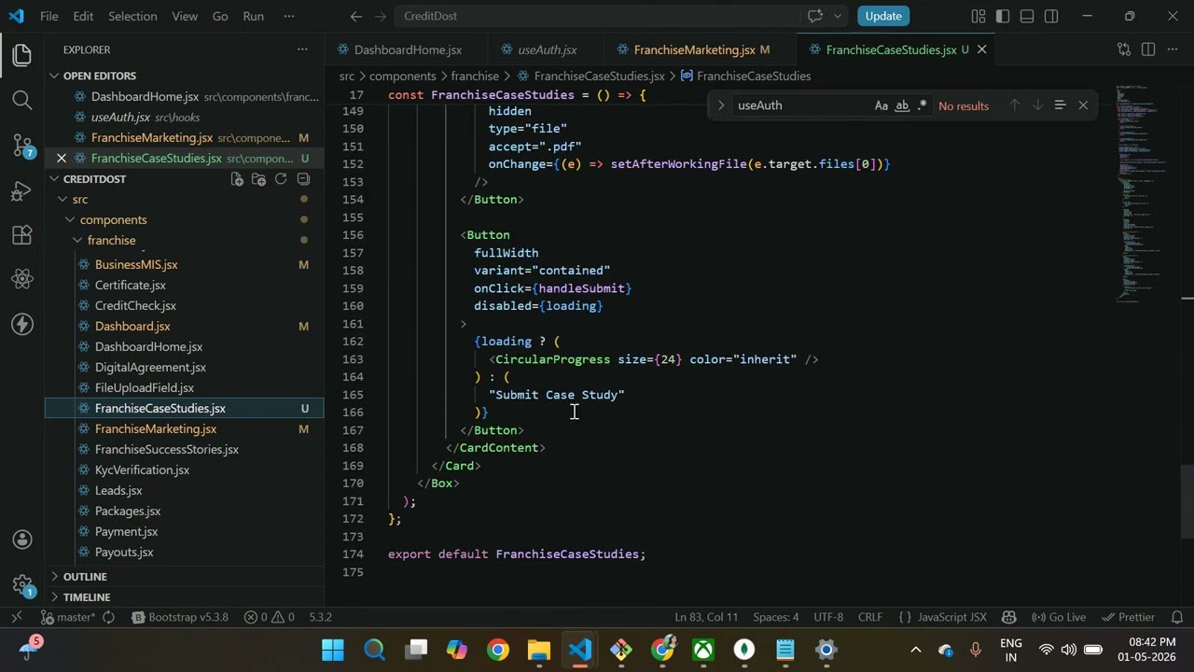
Task: Toggle bottom panel visibility
Action: point(1027,16)
